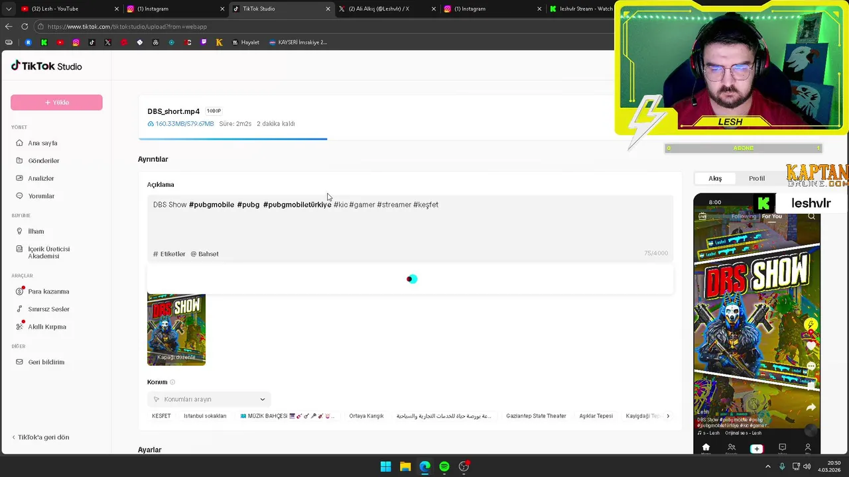The width and height of the screenshot is (849, 477).
Task: Select the Profil preview tab
Action: (757, 178)
